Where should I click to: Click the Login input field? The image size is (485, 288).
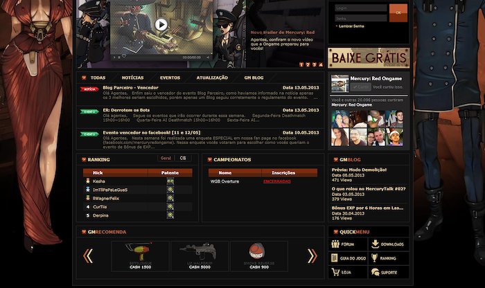tap(361, 8)
